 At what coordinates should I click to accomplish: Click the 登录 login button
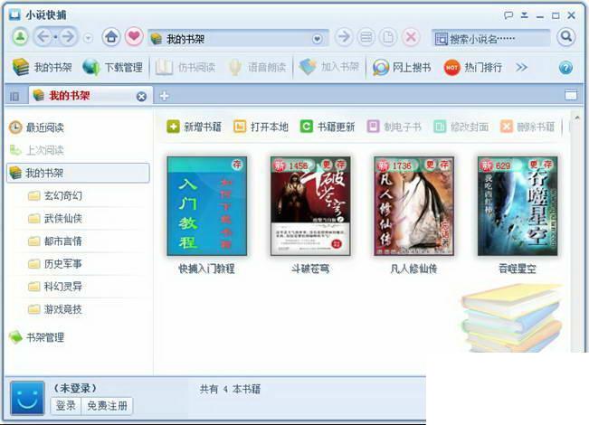coord(66,406)
